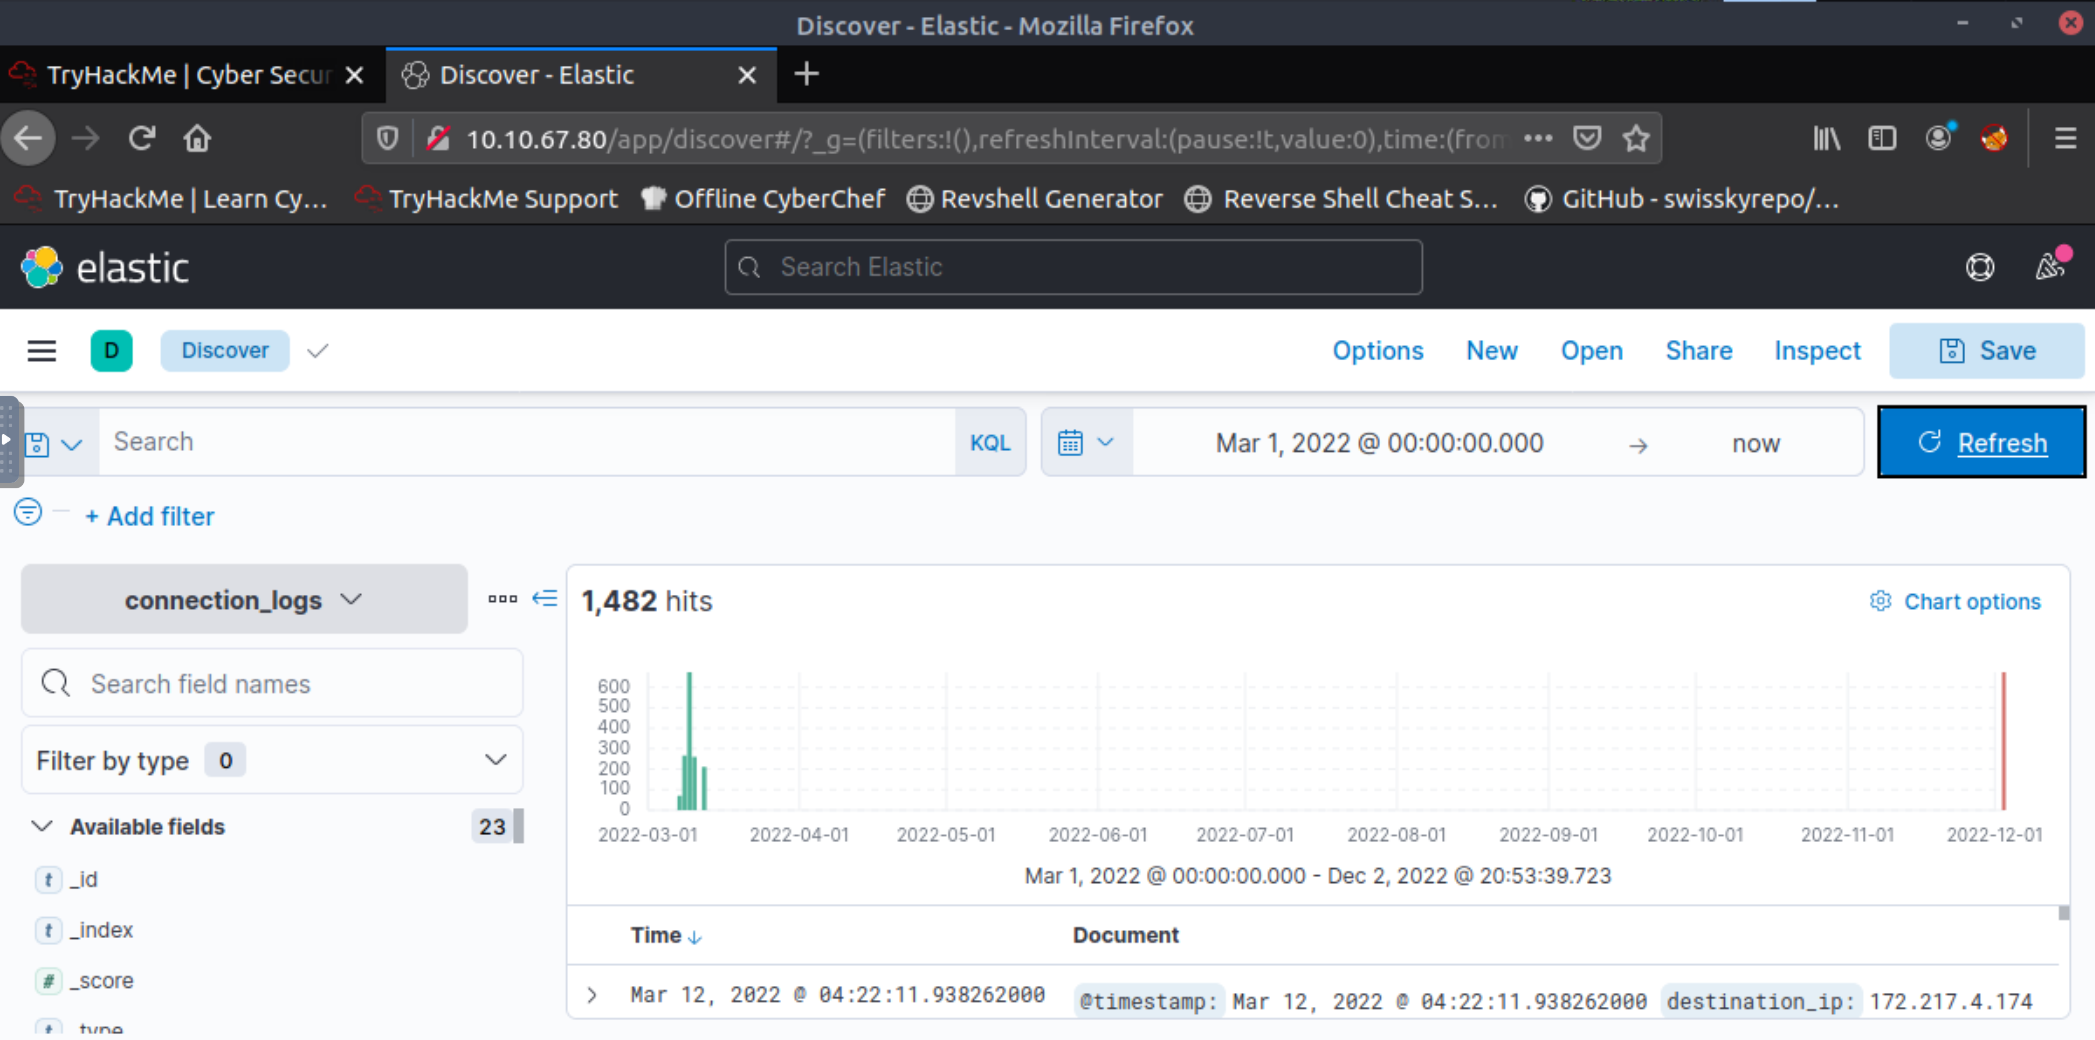
Task: Open the saved query menu
Action: pos(54,443)
